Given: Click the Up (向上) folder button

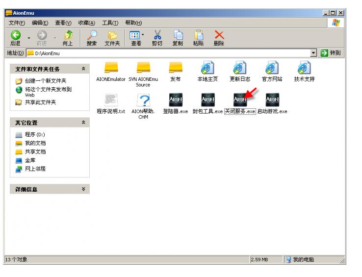Looking at the screenshot, I should [68, 38].
